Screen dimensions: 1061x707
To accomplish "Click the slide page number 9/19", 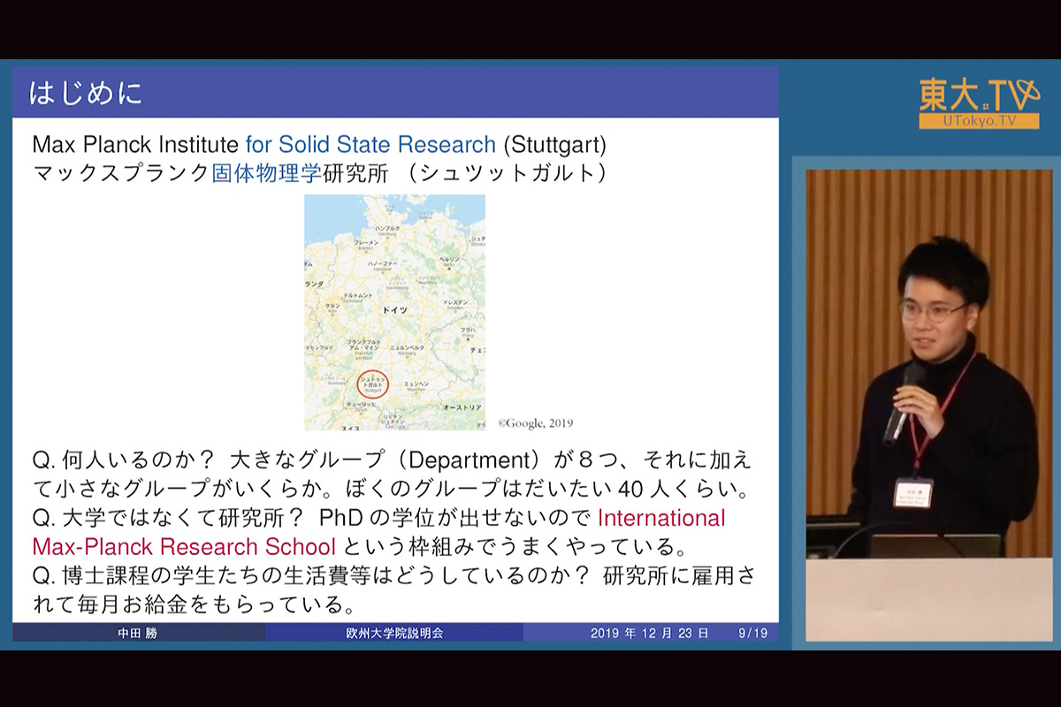I will coord(752,634).
